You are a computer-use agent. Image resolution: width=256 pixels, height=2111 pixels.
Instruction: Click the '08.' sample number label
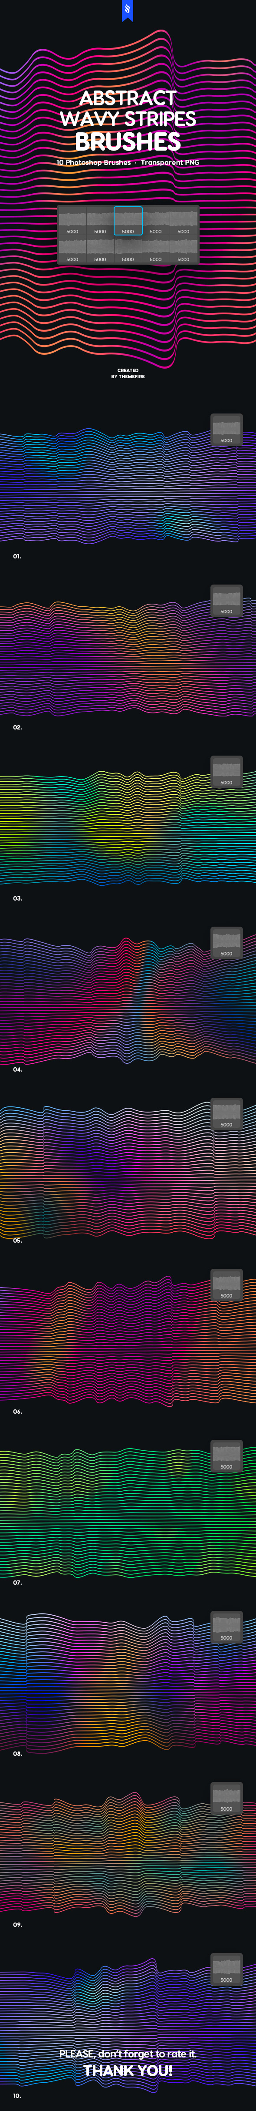click(x=17, y=1754)
